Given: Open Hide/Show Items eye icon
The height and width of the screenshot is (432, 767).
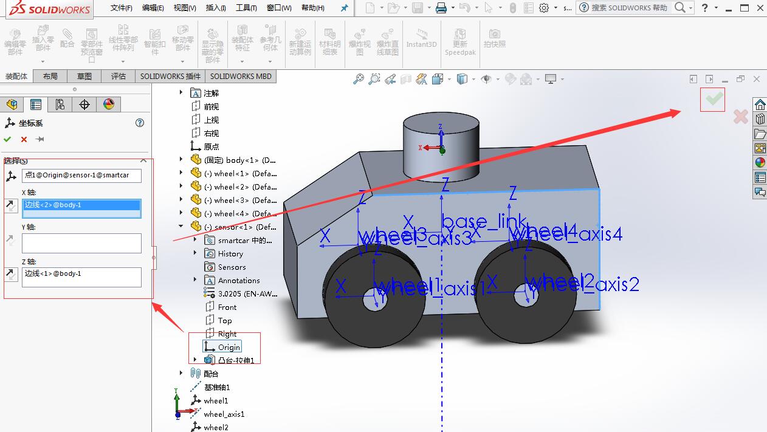Looking at the screenshot, I should [486, 79].
